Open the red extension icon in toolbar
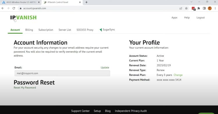The width and height of the screenshot is (218, 114). 193,8
